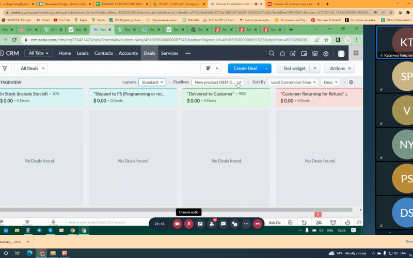Open the reminders alarm clock icon
The width and height of the screenshot is (413, 258).
[x=333, y=222]
